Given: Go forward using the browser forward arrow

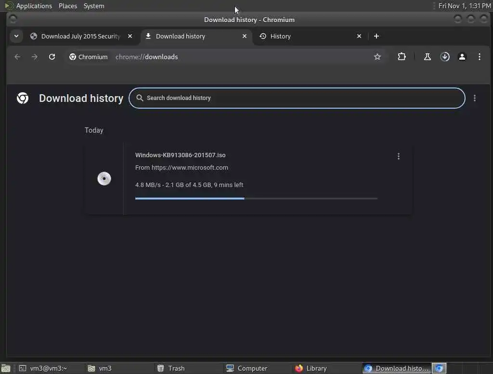Looking at the screenshot, I should [x=34, y=57].
